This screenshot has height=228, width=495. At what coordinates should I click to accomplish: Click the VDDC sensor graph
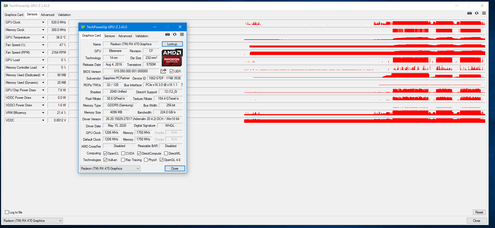point(277,120)
